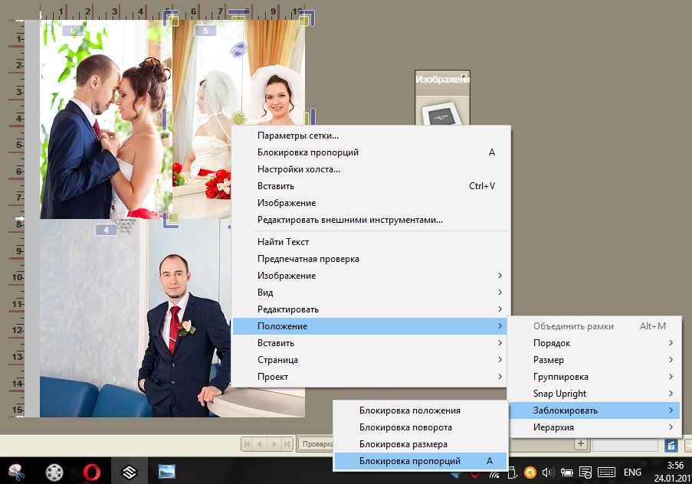Click the battery icon in system tray

tap(566, 473)
